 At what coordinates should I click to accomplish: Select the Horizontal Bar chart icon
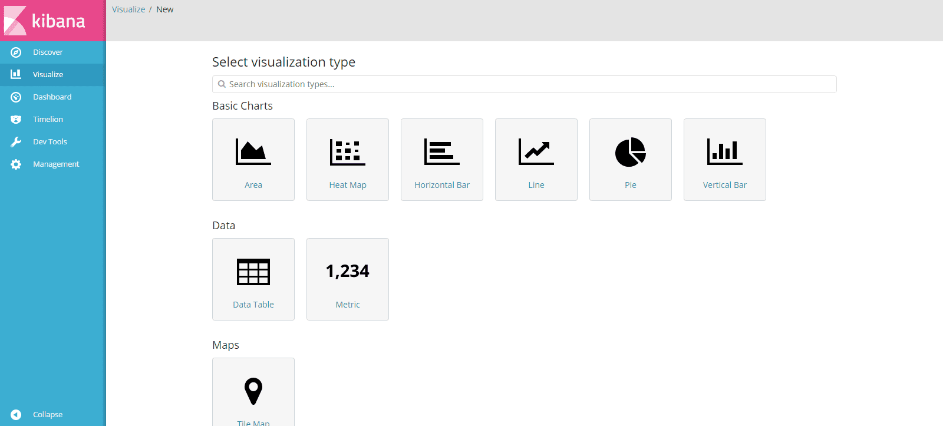click(x=442, y=151)
